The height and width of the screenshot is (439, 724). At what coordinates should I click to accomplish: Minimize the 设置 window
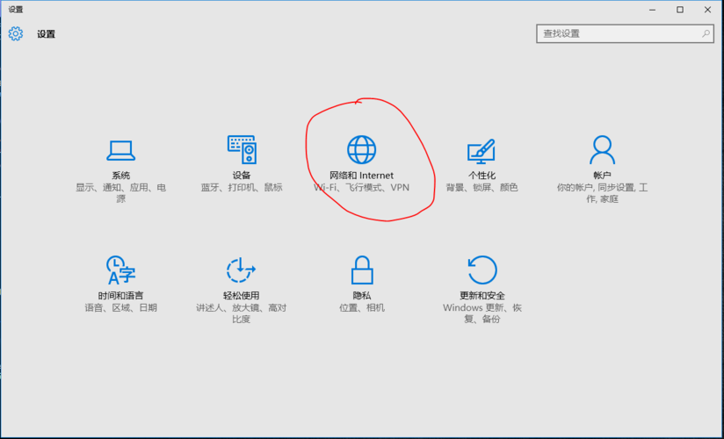(653, 10)
